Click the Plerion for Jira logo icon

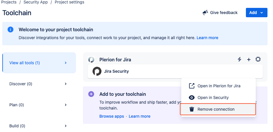coord(91,60)
